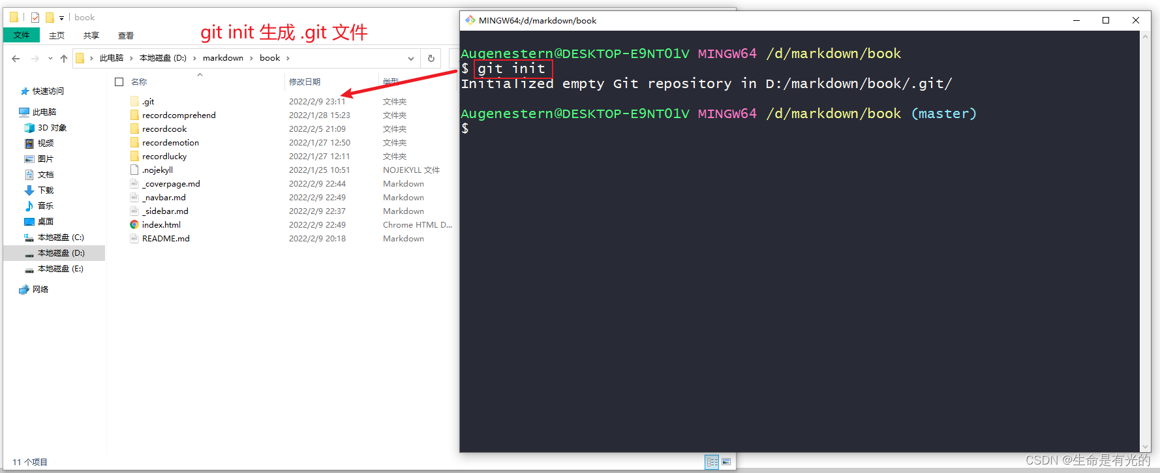Select the README.md file icon
The width and height of the screenshot is (1160, 473).
click(134, 239)
